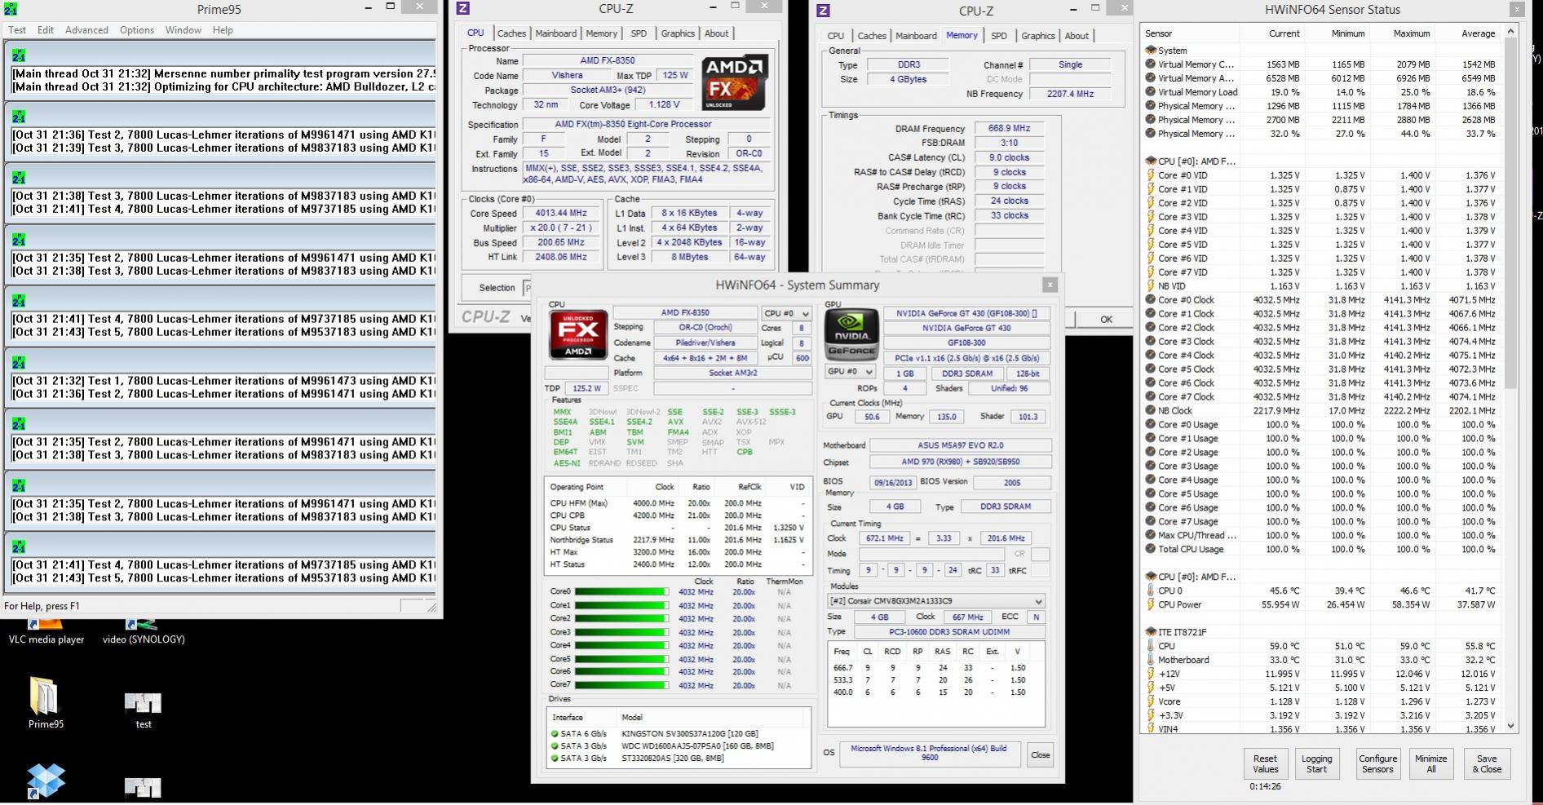Click the Core Speed value 4013.44 MHz
This screenshot has height=805, width=1543.
[x=561, y=213]
